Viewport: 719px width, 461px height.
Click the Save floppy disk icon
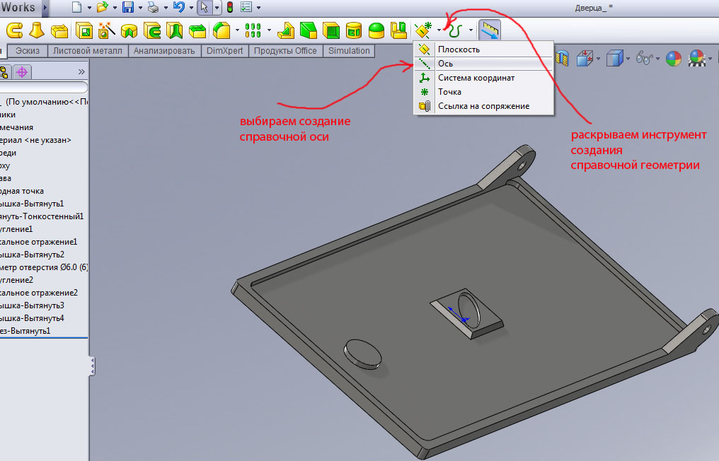point(128,8)
